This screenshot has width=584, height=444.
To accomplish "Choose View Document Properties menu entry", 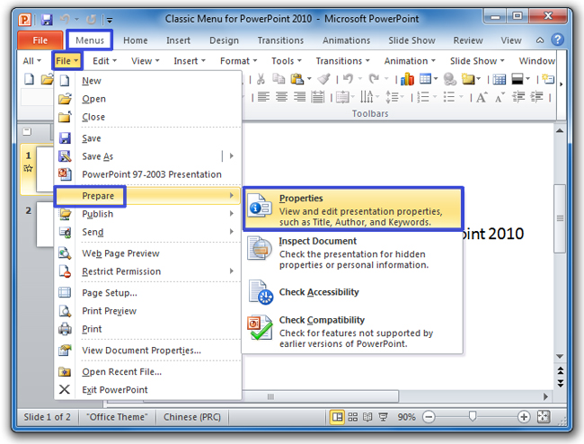I will point(147,351).
